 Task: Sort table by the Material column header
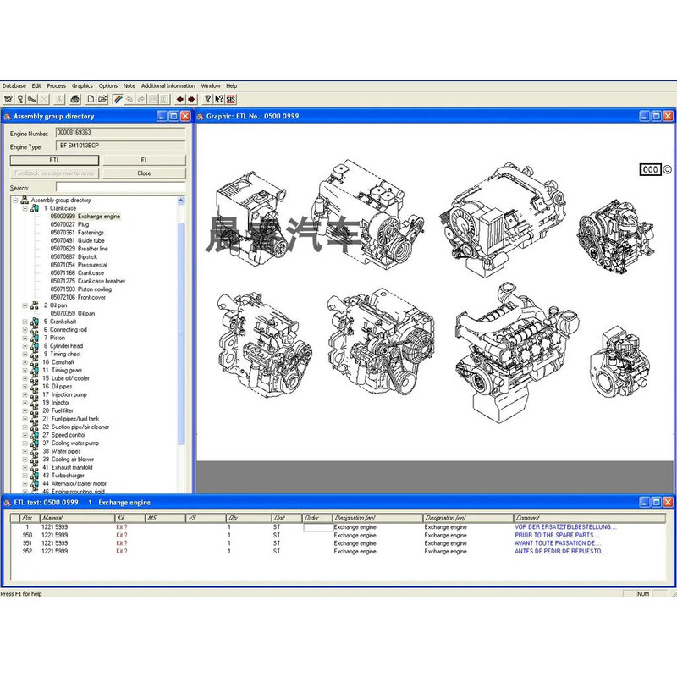pos(77,518)
